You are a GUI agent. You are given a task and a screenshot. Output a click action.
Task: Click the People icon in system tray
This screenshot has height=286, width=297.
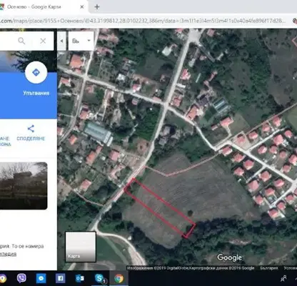pos(283,278)
